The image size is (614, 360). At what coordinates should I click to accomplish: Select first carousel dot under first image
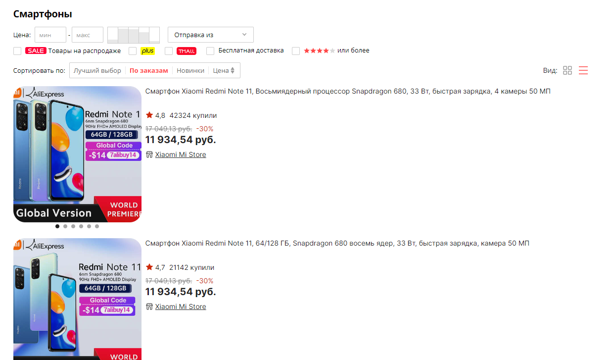coord(57,226)
